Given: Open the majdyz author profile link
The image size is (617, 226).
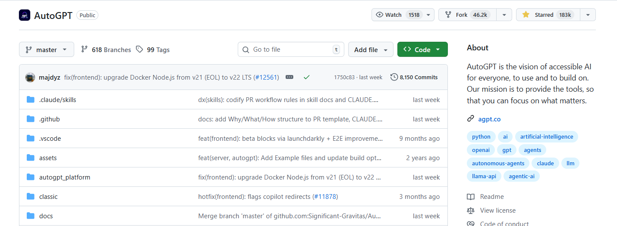Looking at the screenshot, I should [50, 77].
